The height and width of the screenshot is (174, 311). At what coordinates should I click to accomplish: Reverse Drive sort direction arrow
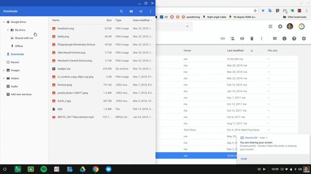[252, 51]
